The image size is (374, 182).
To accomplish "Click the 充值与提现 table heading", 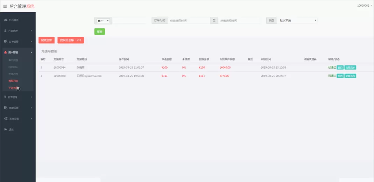I will pos(49,51).
